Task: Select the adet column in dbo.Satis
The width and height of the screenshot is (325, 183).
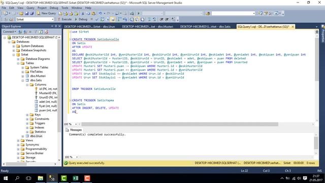Action: [48, 102]
